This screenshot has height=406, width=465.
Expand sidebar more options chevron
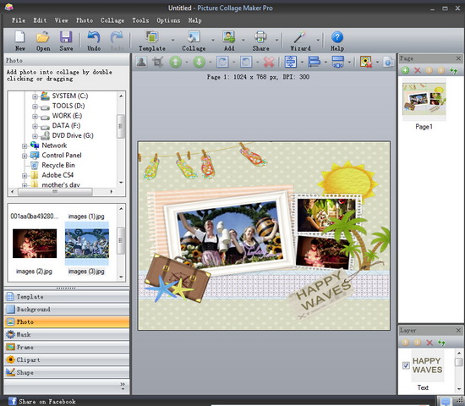point(123,386)
